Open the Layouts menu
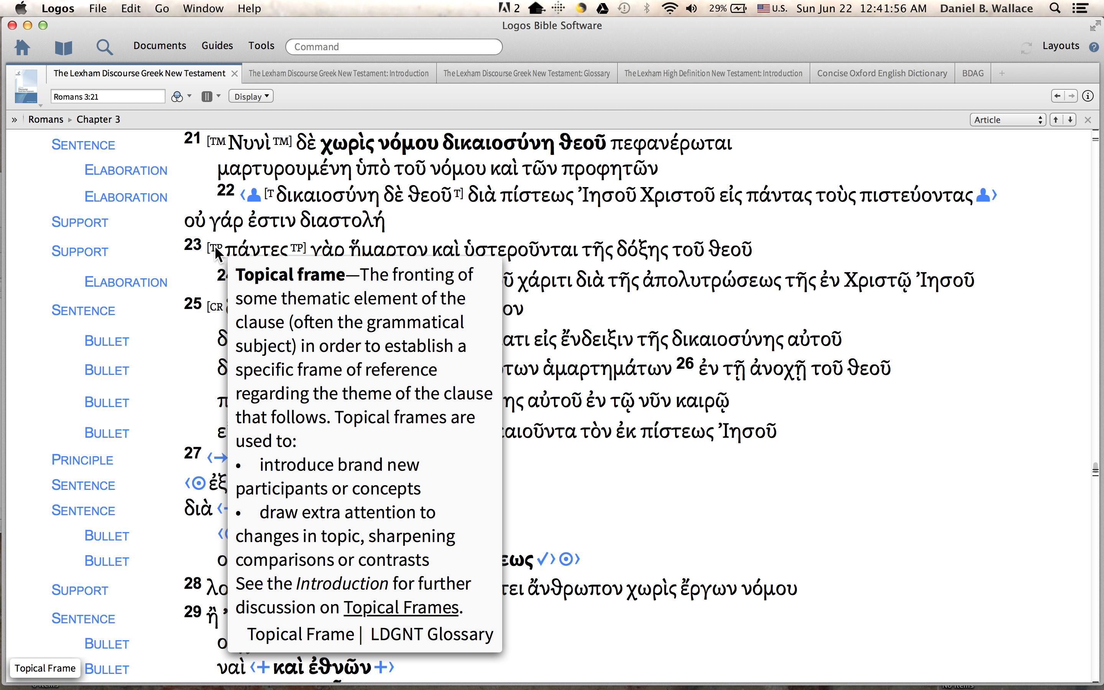 (x=1061, y=46)
